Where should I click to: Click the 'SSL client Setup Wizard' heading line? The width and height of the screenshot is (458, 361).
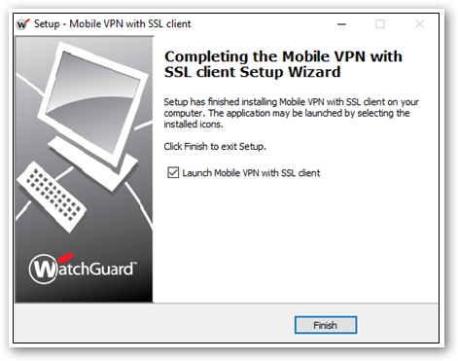click(253, 72)
